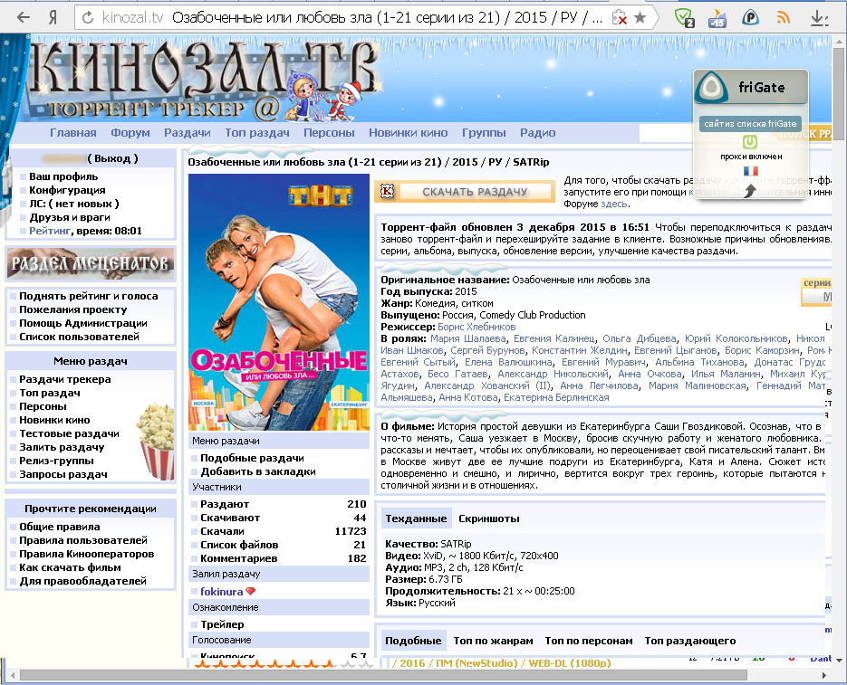Open Пожелания проекту link

coord(73,309)
